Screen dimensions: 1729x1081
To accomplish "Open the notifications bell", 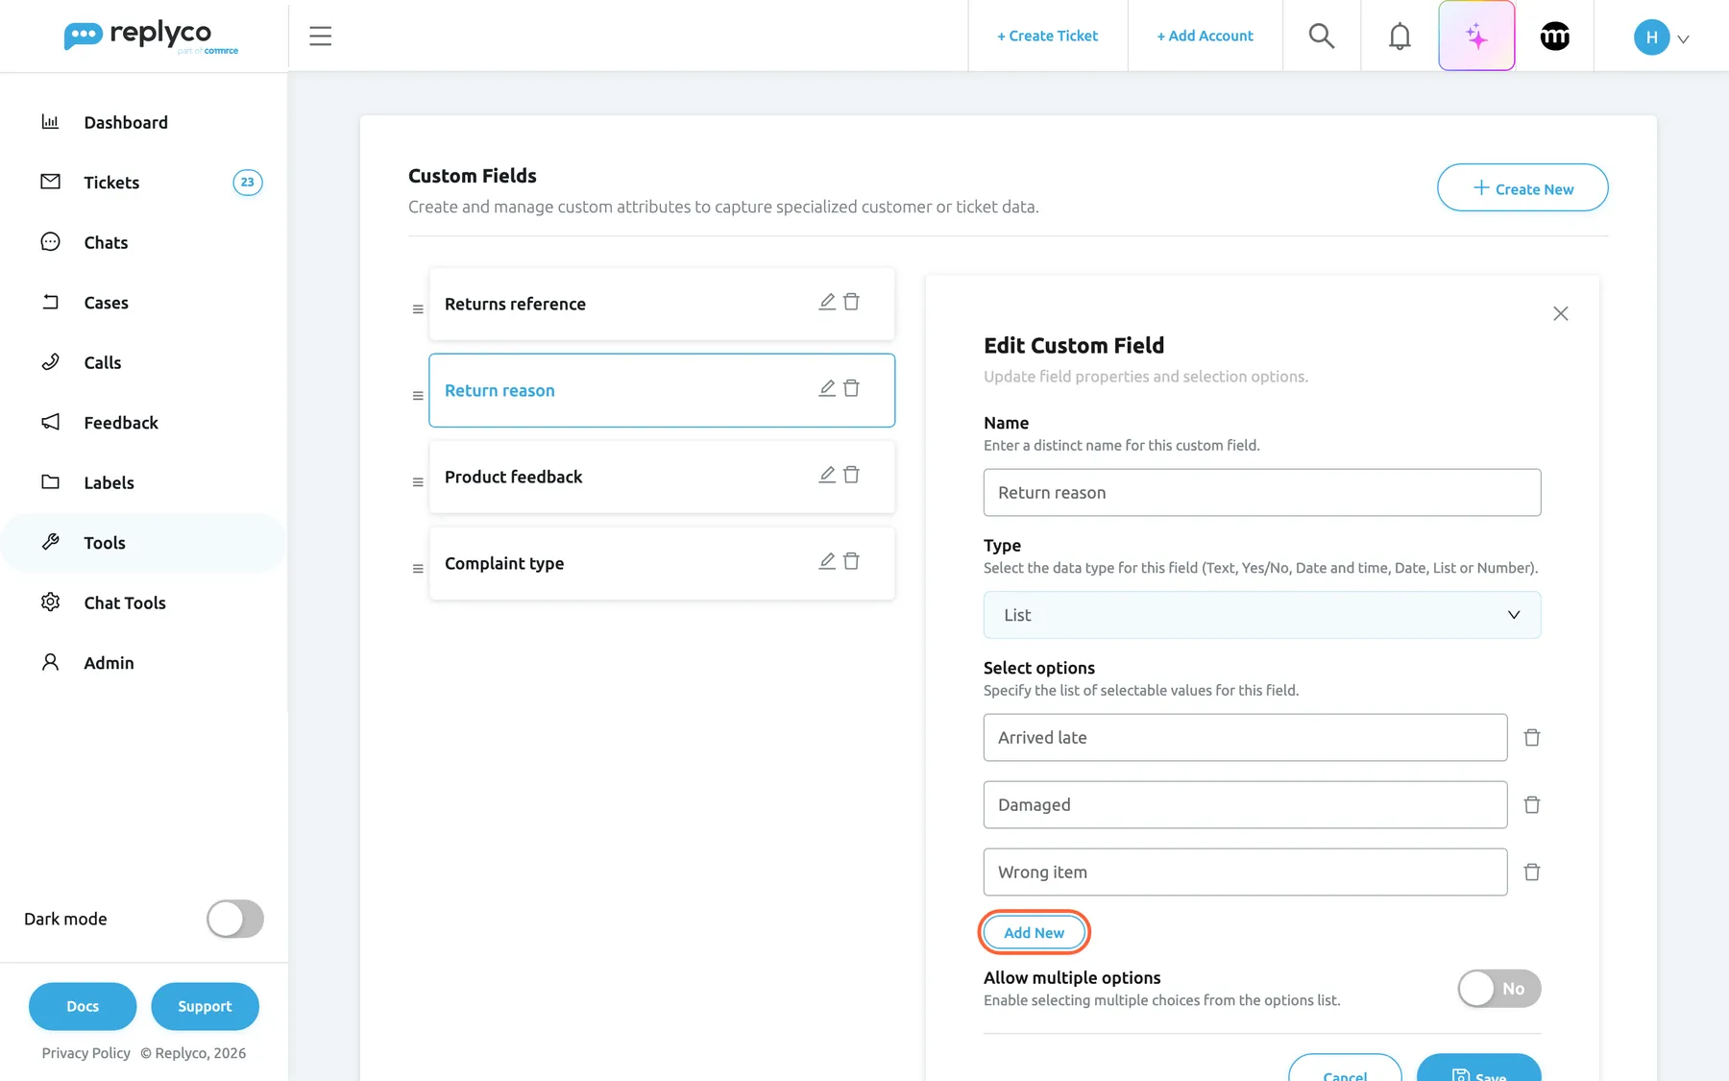I will (x=1400, y=37).
